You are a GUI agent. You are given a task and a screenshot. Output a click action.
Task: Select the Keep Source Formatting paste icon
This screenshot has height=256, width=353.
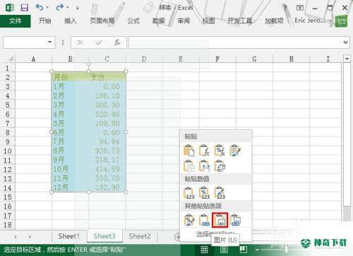click(235, 151)
